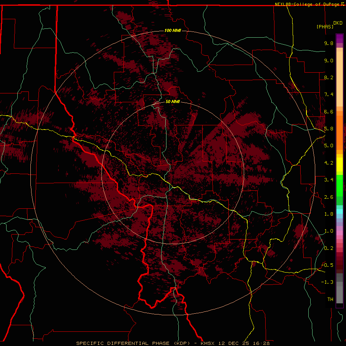This screenshot has width=346, height=346.
Task: Select the 9.8 value on the color scale
Action: pos(329,43)
